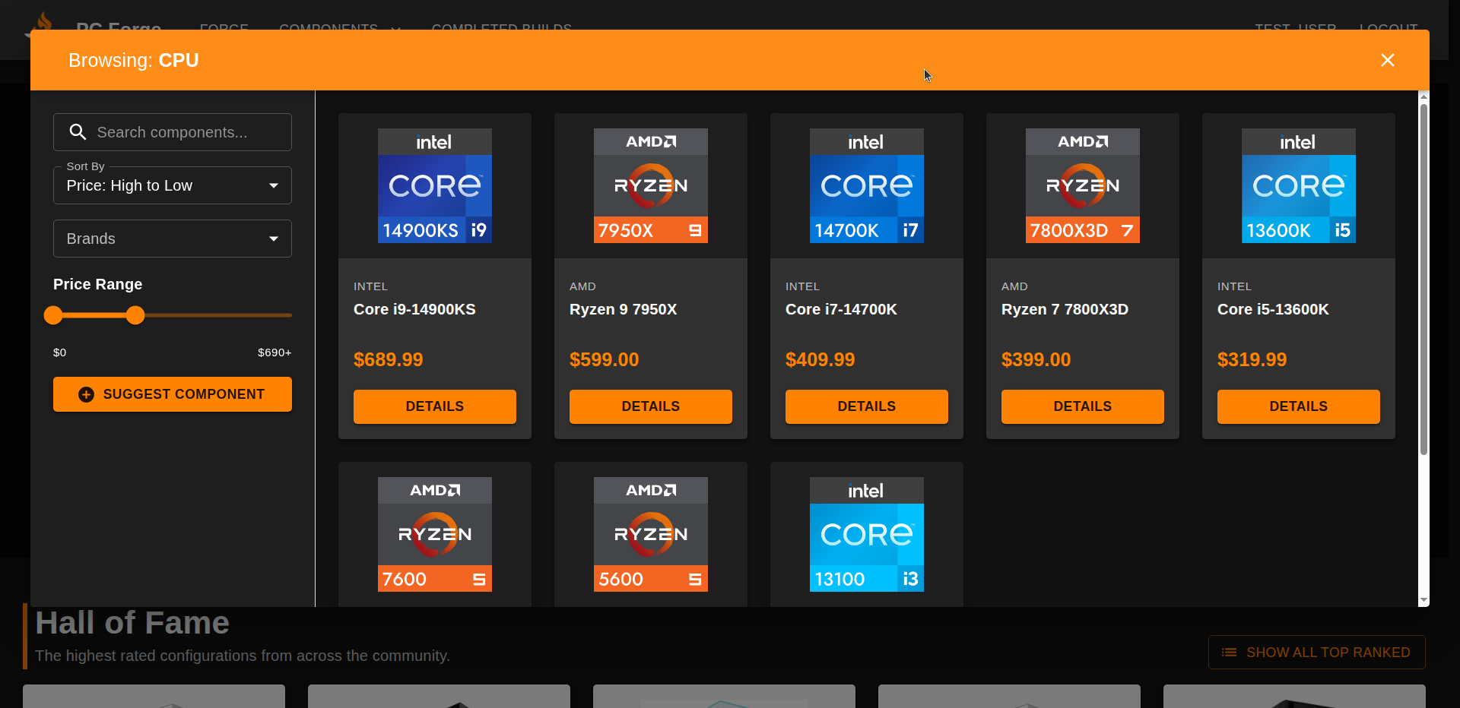Click the Ryzen 5 5600 badge
The height and width of the screenshot is (708, 1460).
pyautogui.click(x=650, y=534)
